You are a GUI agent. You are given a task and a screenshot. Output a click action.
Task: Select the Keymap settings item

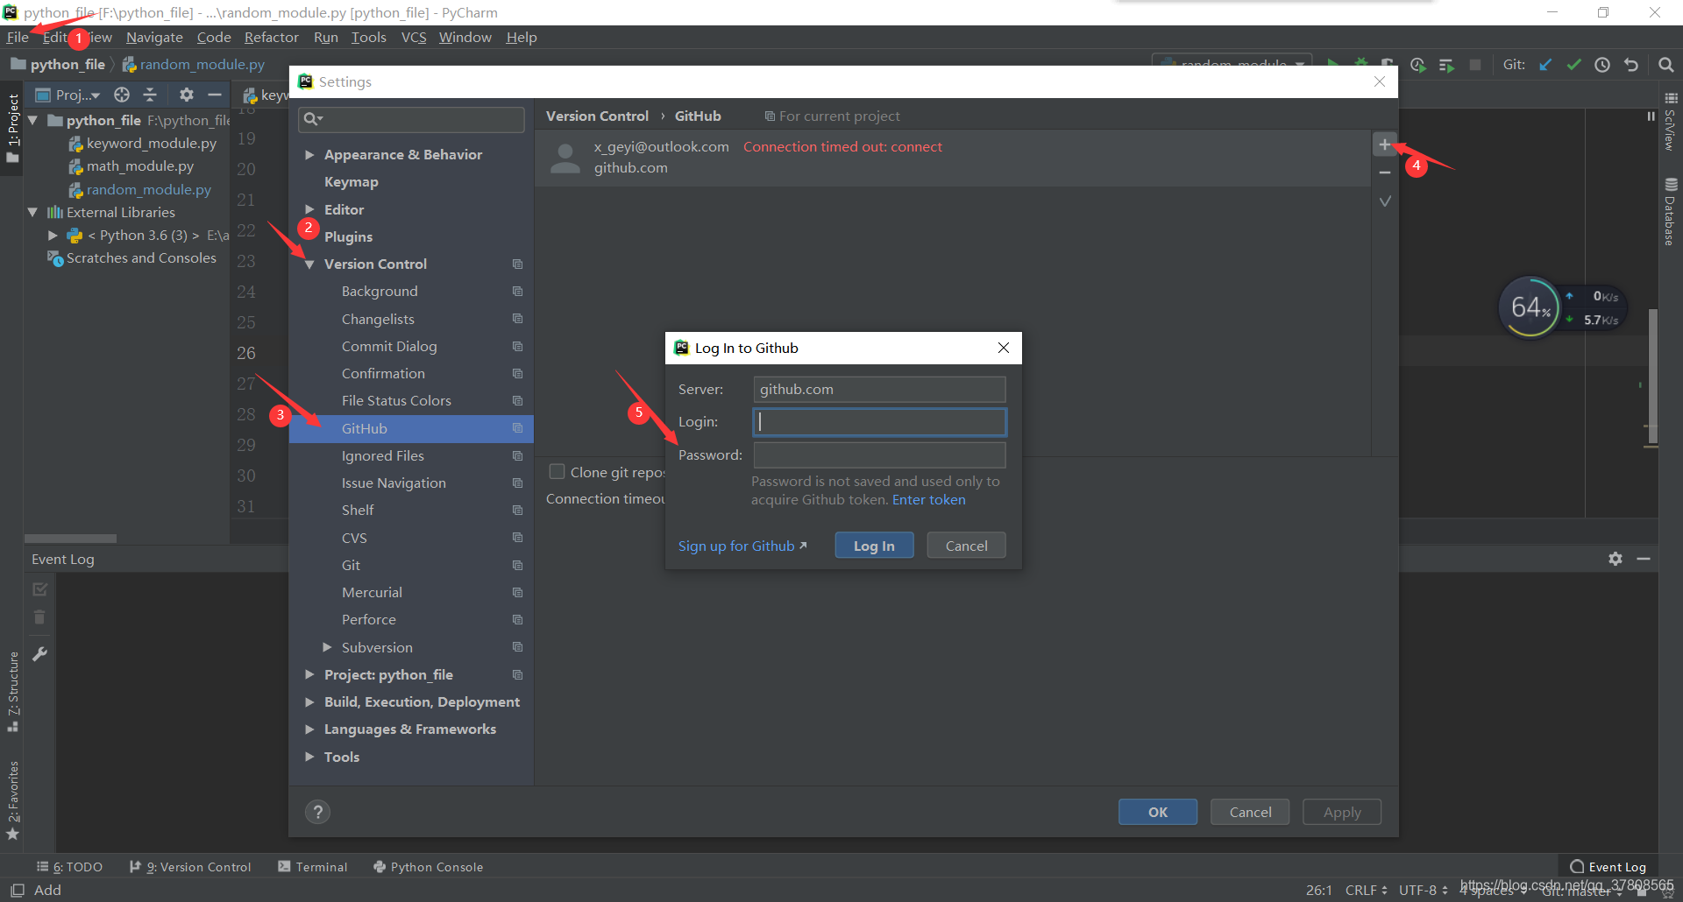[x=352, y=182]
